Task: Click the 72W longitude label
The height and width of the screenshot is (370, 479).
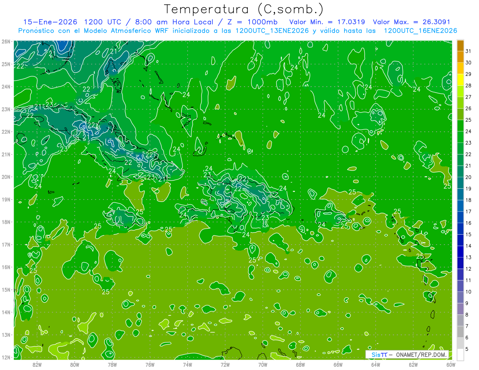Action: tap(225, 364)
